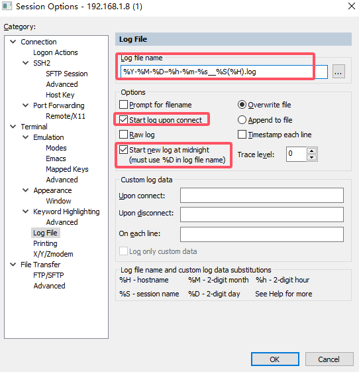The height and width of the screenshot is (372, 359).
Task: Uncheck Start log upon connect
Action: [123, 119]
